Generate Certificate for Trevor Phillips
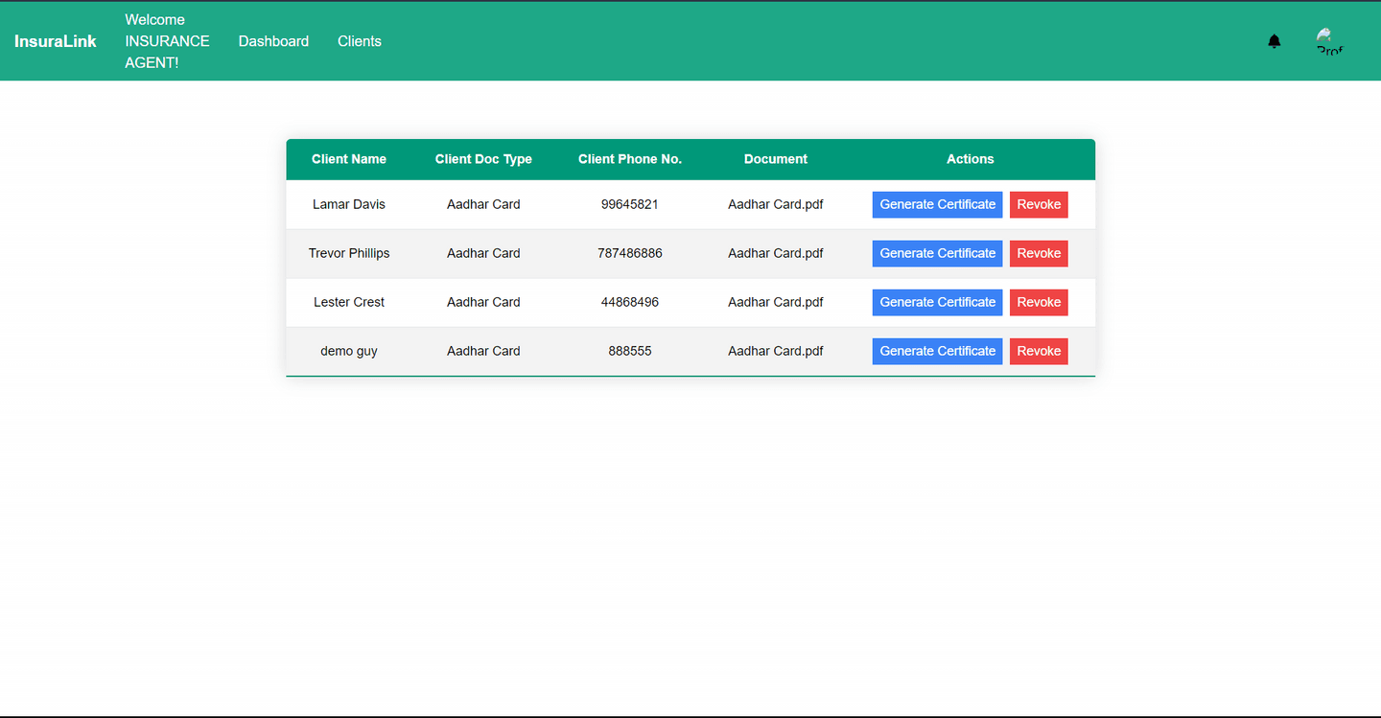Image resolution: width=1381 pixels, height=718 pixels. 937,253
